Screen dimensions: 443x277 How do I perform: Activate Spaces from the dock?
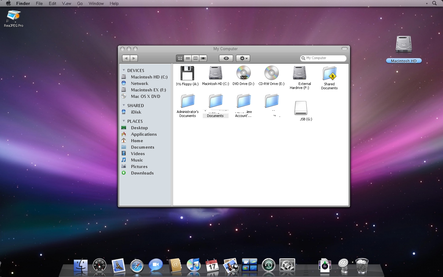[x=249, y=266]
